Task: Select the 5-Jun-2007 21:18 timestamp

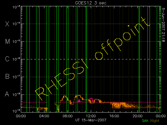Action: pos(163,25)
